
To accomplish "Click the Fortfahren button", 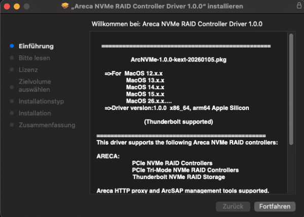I will 275,206.
